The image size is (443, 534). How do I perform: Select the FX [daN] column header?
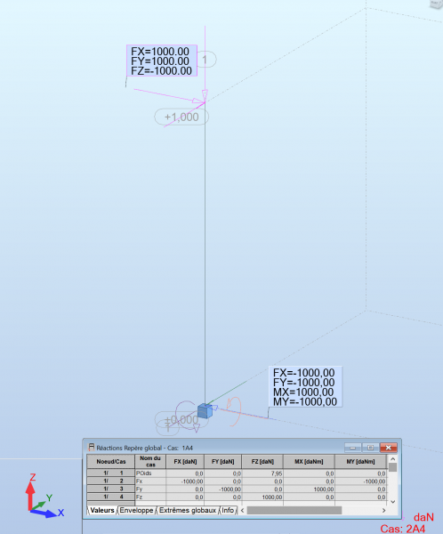[185, 461]
